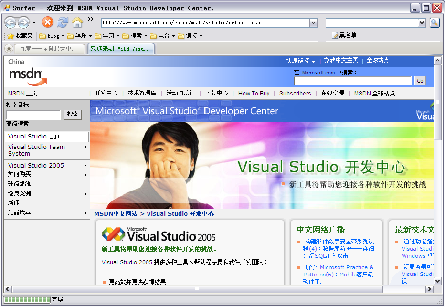Click the MSDN中文网站 breadcrumb link
Image resolution: width=445 pixels, height=307 pixels.
(116, 214)
